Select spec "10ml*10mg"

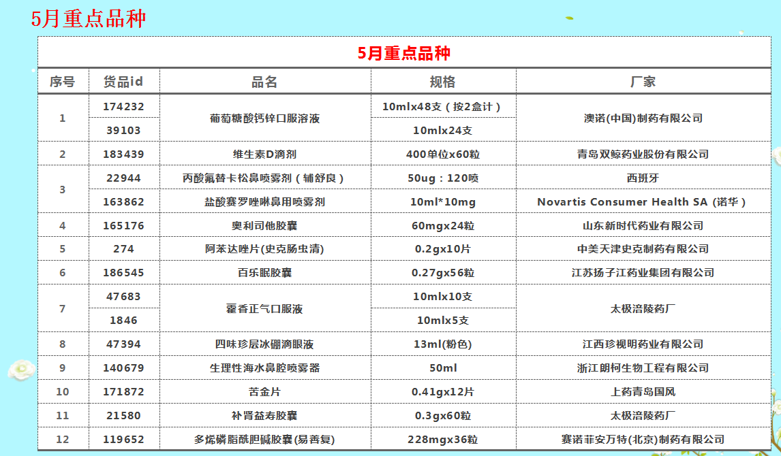(x=443, y=202)
